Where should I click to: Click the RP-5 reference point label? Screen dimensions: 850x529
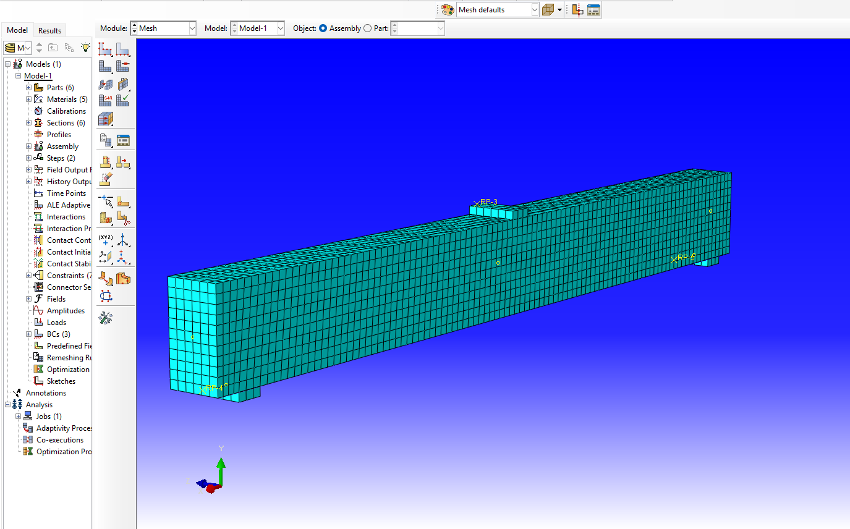687,257
